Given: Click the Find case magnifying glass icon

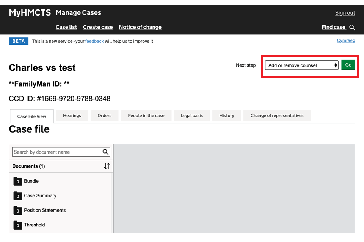Looking at the screenshot, I should [352, 27].
